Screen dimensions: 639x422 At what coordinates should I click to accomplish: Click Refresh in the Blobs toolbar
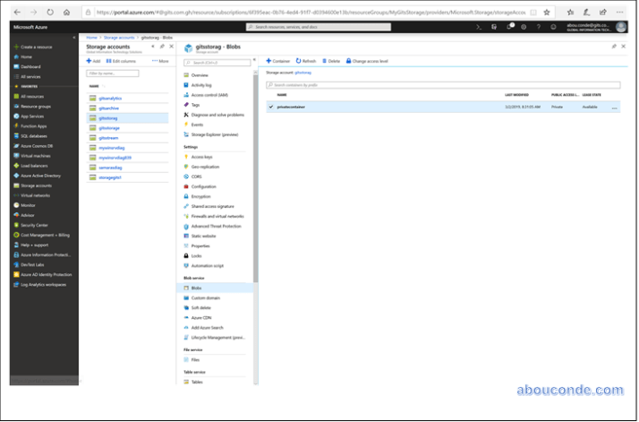[x=304, y=61]
